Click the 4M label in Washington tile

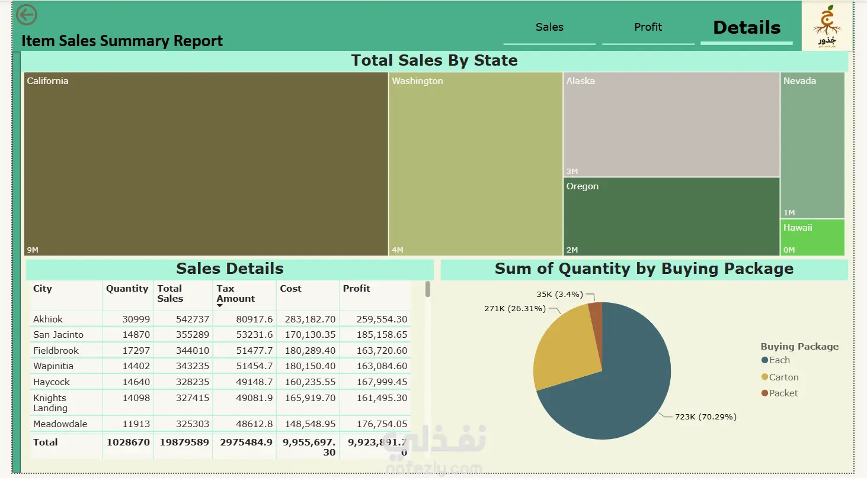point(397,250)
